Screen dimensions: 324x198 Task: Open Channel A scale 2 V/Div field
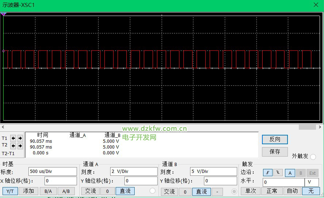point(134,171)
